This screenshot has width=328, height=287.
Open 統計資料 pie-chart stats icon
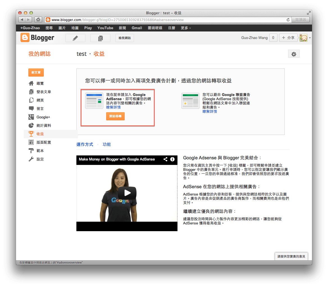(x=31, y=125)
